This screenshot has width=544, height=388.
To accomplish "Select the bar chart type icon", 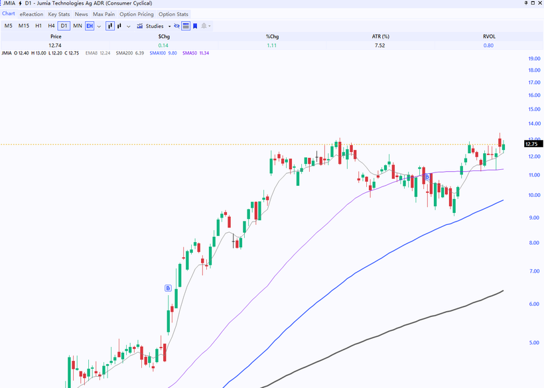I will (x=119, y=26).
